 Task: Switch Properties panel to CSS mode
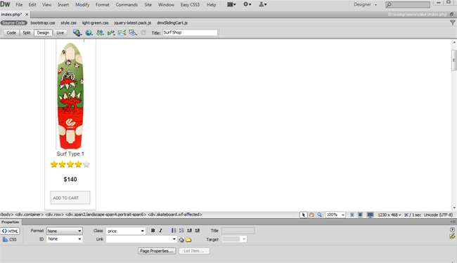point(10,239)
